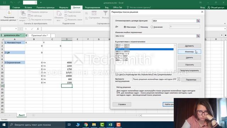Image resolution: width=227 pixels, height=128 pixels.
Task: Open the Name Box dropdown arrow
Action: (x=16, y=29)
